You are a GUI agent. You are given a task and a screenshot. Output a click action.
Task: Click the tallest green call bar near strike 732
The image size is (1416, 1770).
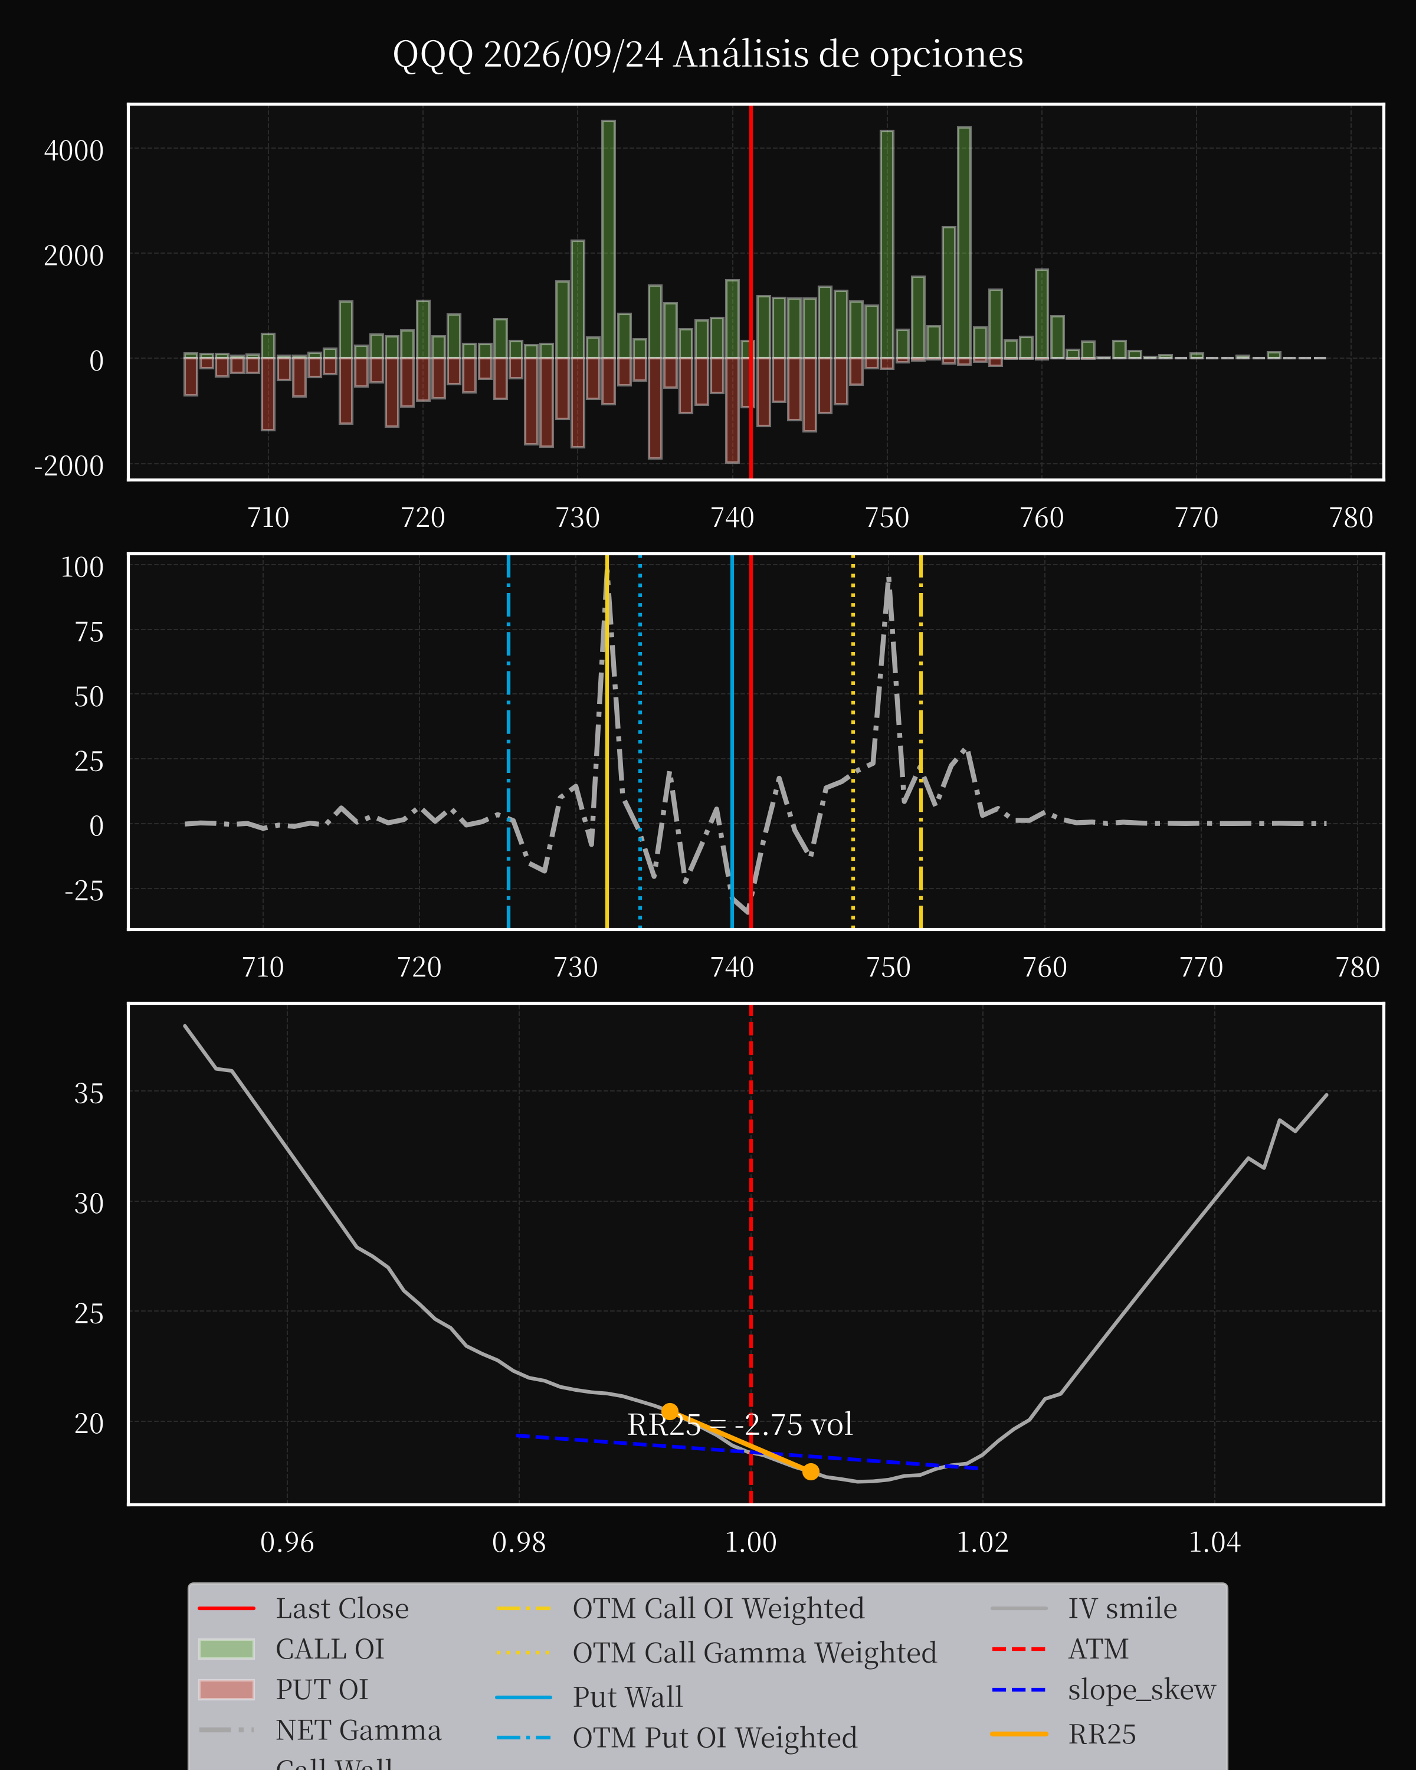[608, 240]
